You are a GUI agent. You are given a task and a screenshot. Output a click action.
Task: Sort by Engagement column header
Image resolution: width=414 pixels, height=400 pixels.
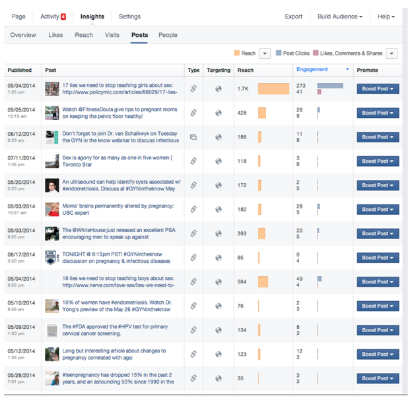312,69
